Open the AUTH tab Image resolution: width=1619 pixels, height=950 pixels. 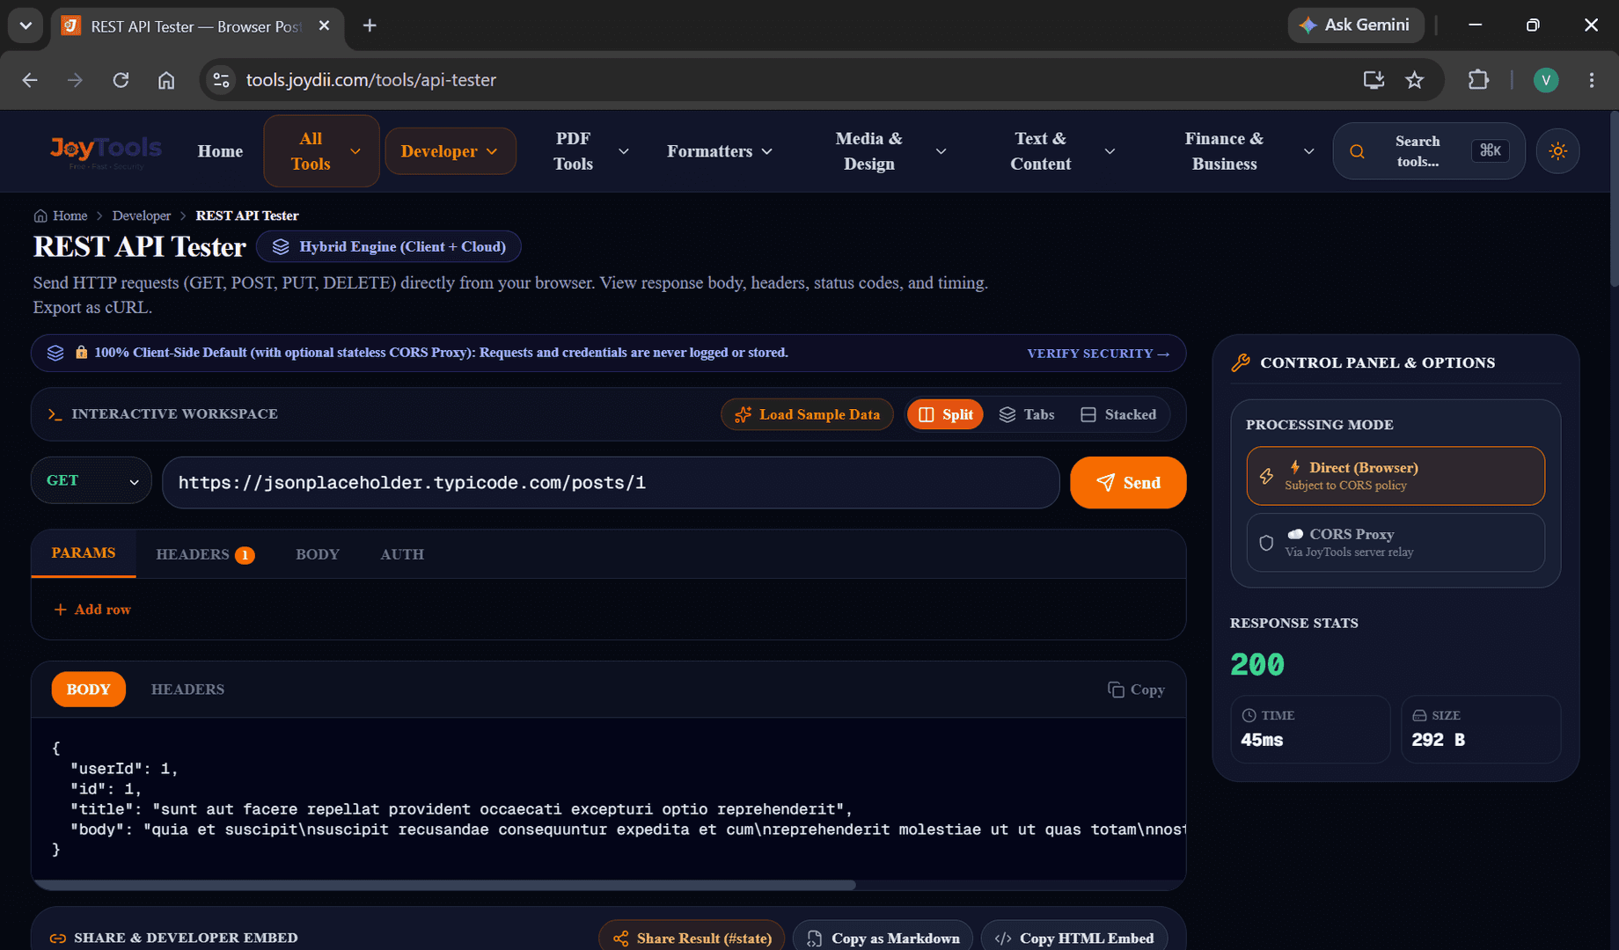[402, 555]
